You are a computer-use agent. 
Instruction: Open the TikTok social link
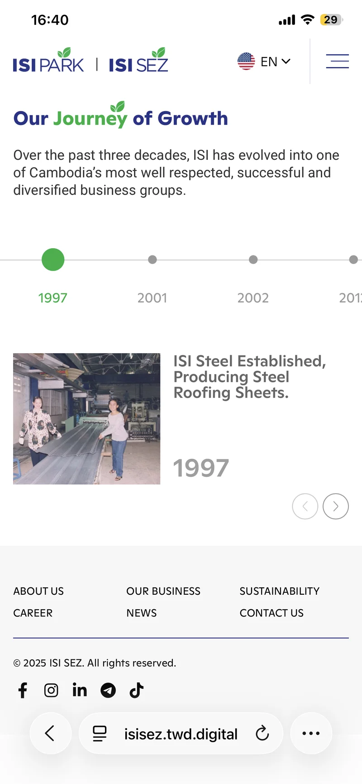(x=137, y=690)
